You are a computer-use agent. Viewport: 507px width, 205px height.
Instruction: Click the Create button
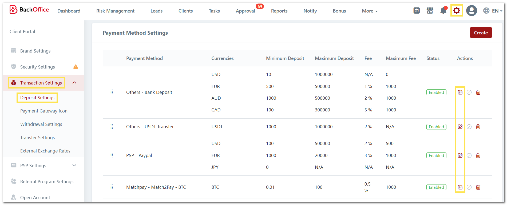pos(481,33)
